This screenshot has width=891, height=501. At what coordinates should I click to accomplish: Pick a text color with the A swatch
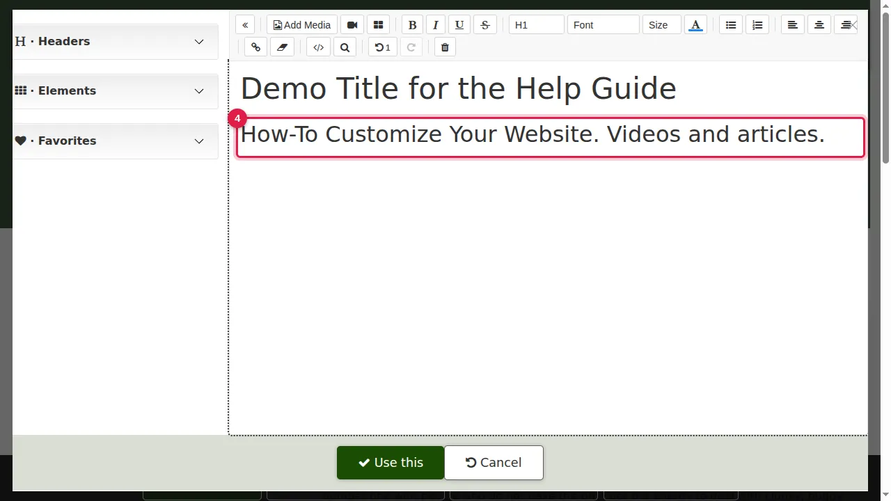tap(695, 25)
